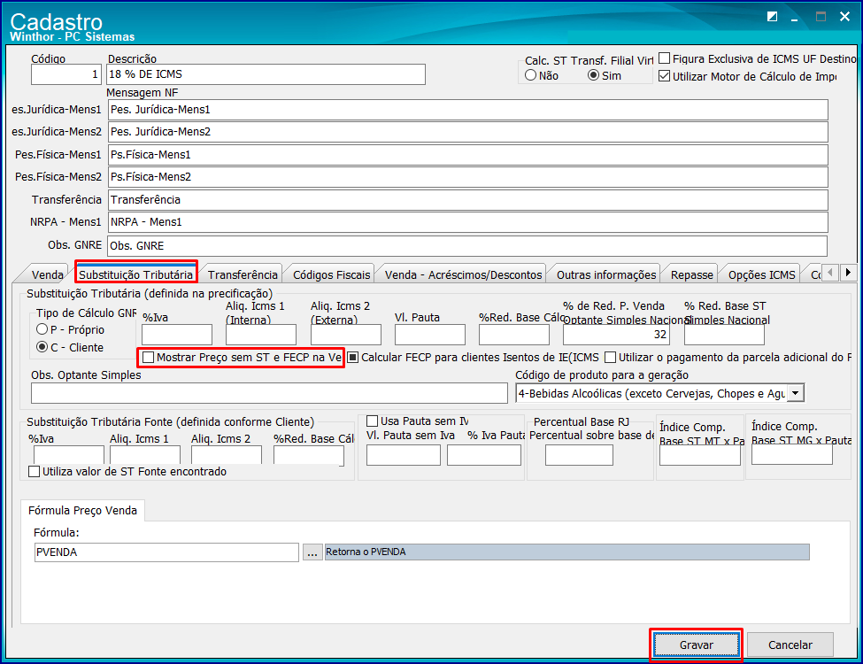Edit the NRPA - Mens1 field
The image size is (863, 664).
coord(468,222)
